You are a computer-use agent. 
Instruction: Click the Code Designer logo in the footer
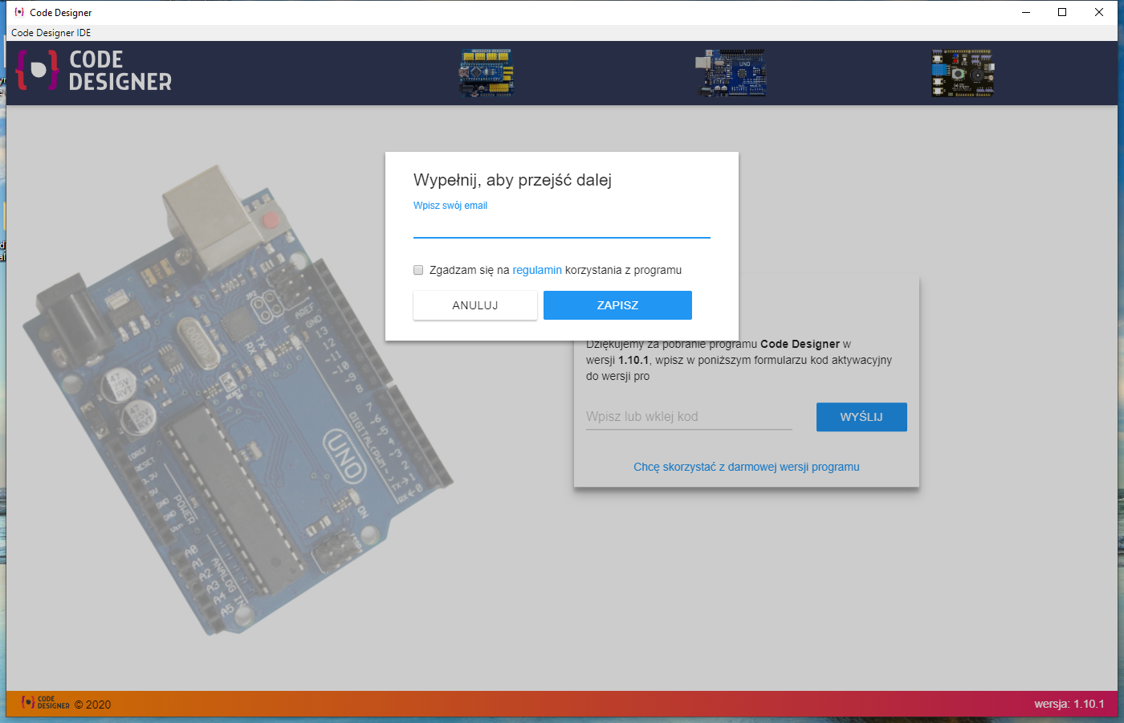coord(44,702)
